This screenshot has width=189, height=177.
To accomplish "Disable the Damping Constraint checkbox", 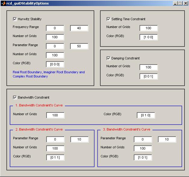I will coord(108,58).
